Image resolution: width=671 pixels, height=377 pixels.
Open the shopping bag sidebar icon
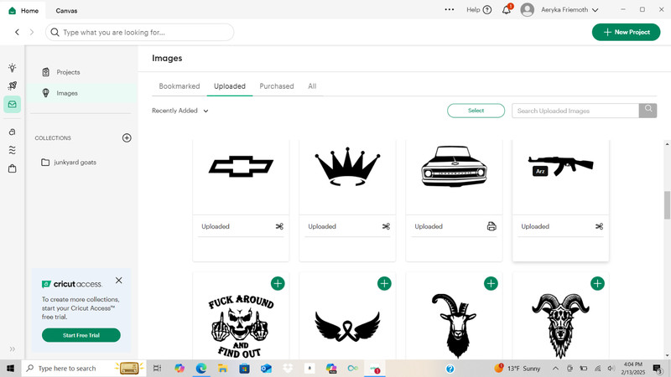tap(13, 168)
